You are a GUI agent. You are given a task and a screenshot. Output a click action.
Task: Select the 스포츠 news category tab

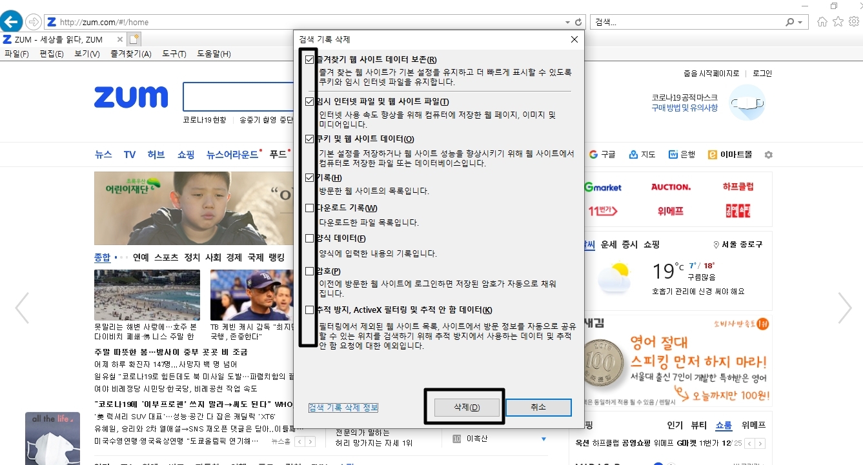coord(167,257)
